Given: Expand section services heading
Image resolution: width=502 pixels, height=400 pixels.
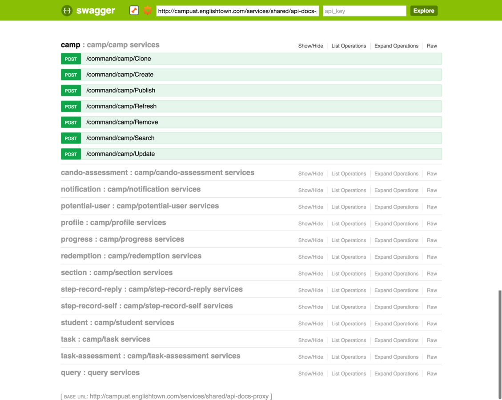Looking at the screenshot, I should (x=116, y=272).
